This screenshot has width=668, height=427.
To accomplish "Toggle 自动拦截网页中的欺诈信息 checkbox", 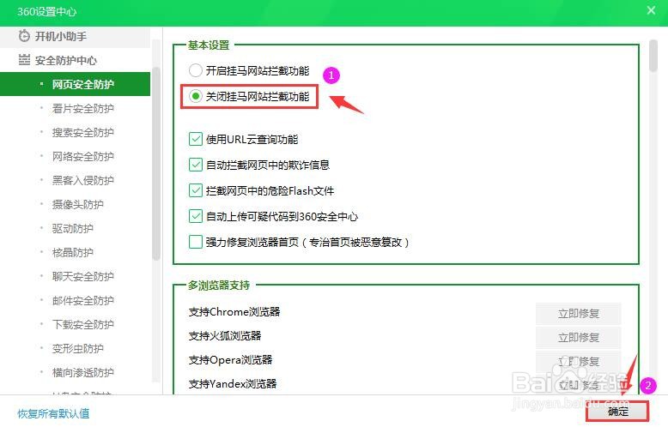I will pos(196,165).
